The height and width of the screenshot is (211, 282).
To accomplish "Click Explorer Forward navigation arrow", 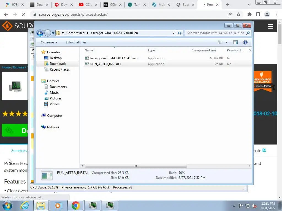I will [x=48, y=33].
